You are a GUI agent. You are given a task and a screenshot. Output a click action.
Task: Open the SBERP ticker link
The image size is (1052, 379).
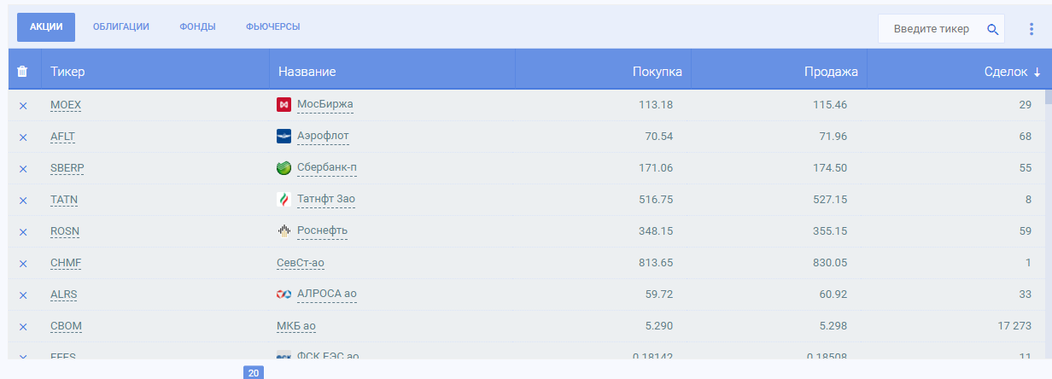point(67,168)
